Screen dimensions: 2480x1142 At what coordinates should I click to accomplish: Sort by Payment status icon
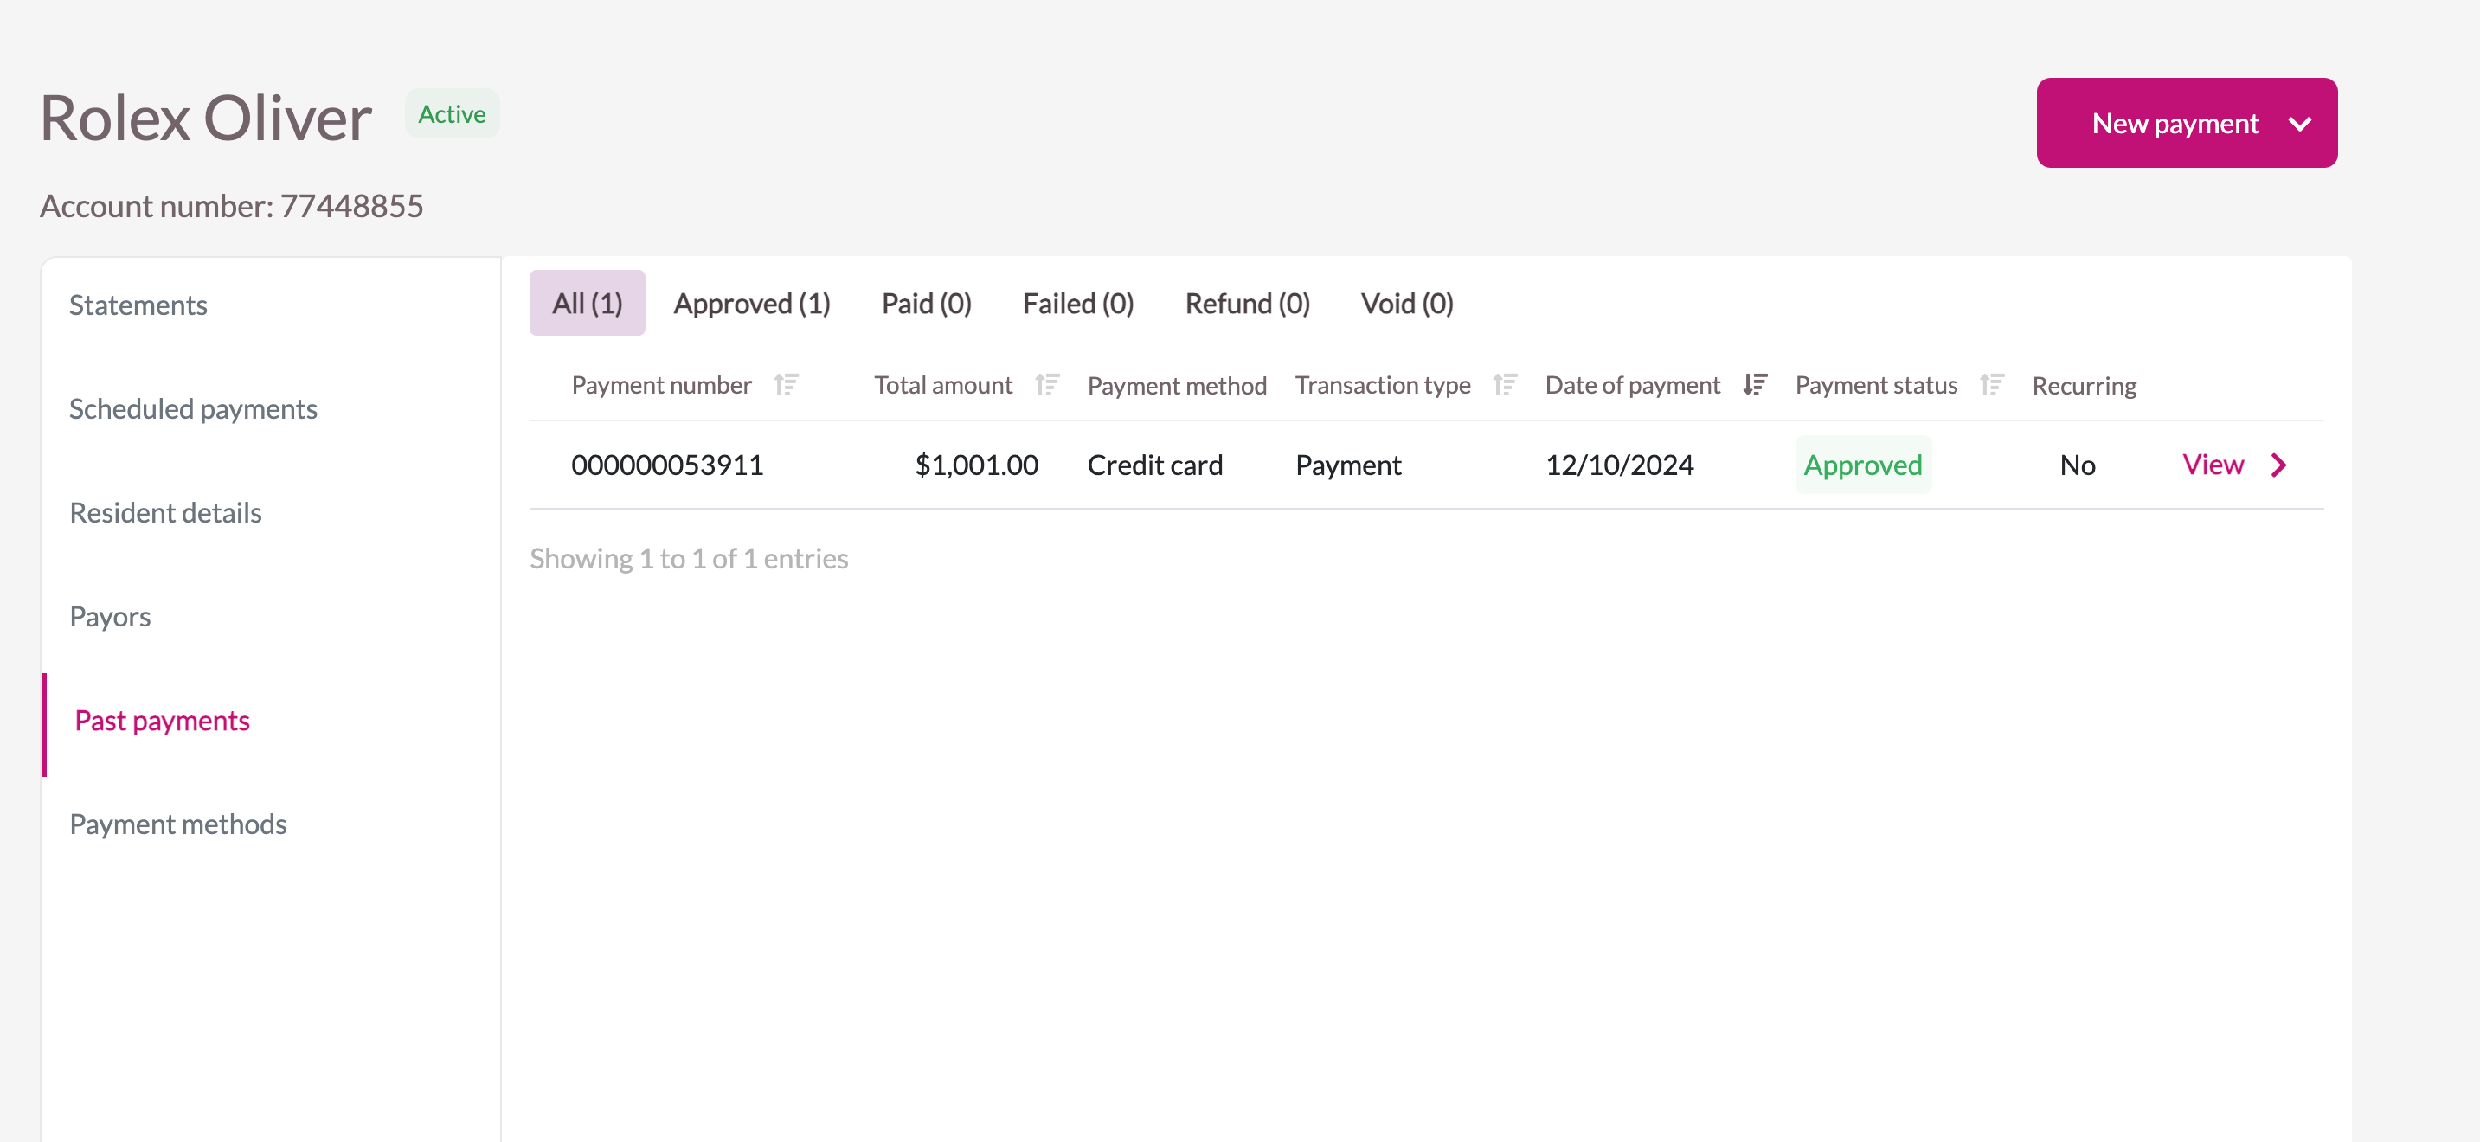pos(1992,385)
